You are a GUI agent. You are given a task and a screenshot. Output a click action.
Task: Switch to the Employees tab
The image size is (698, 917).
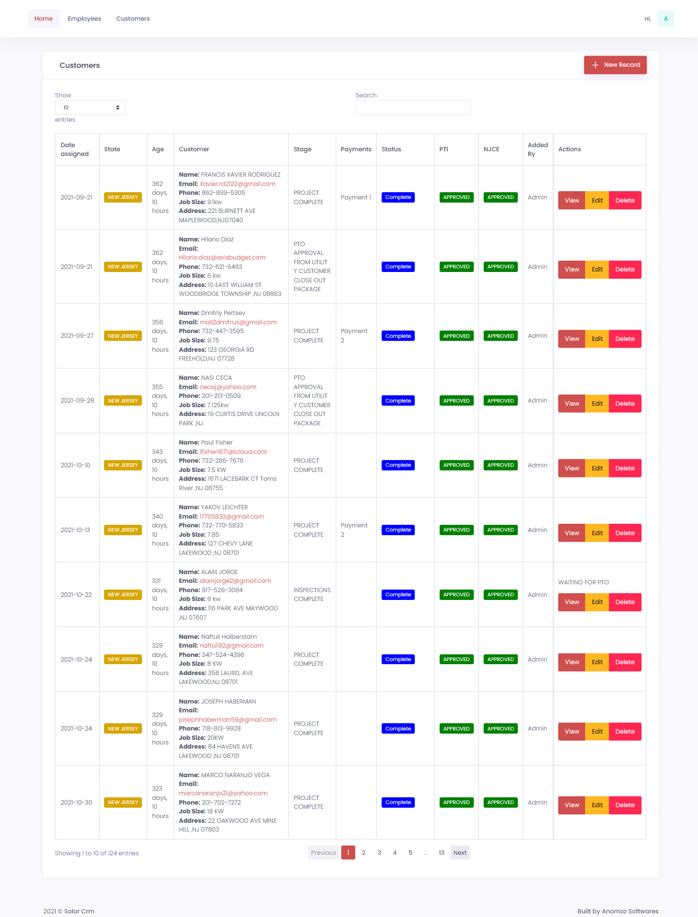coord(84,19)
